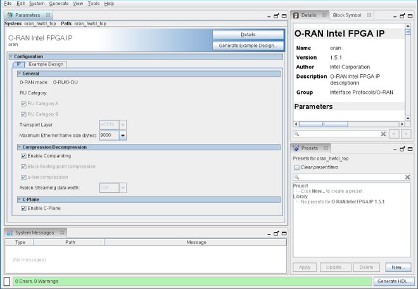Open the Maximum Ethernet frame size dropdown

pyautogui.click(x=123, y=135)
